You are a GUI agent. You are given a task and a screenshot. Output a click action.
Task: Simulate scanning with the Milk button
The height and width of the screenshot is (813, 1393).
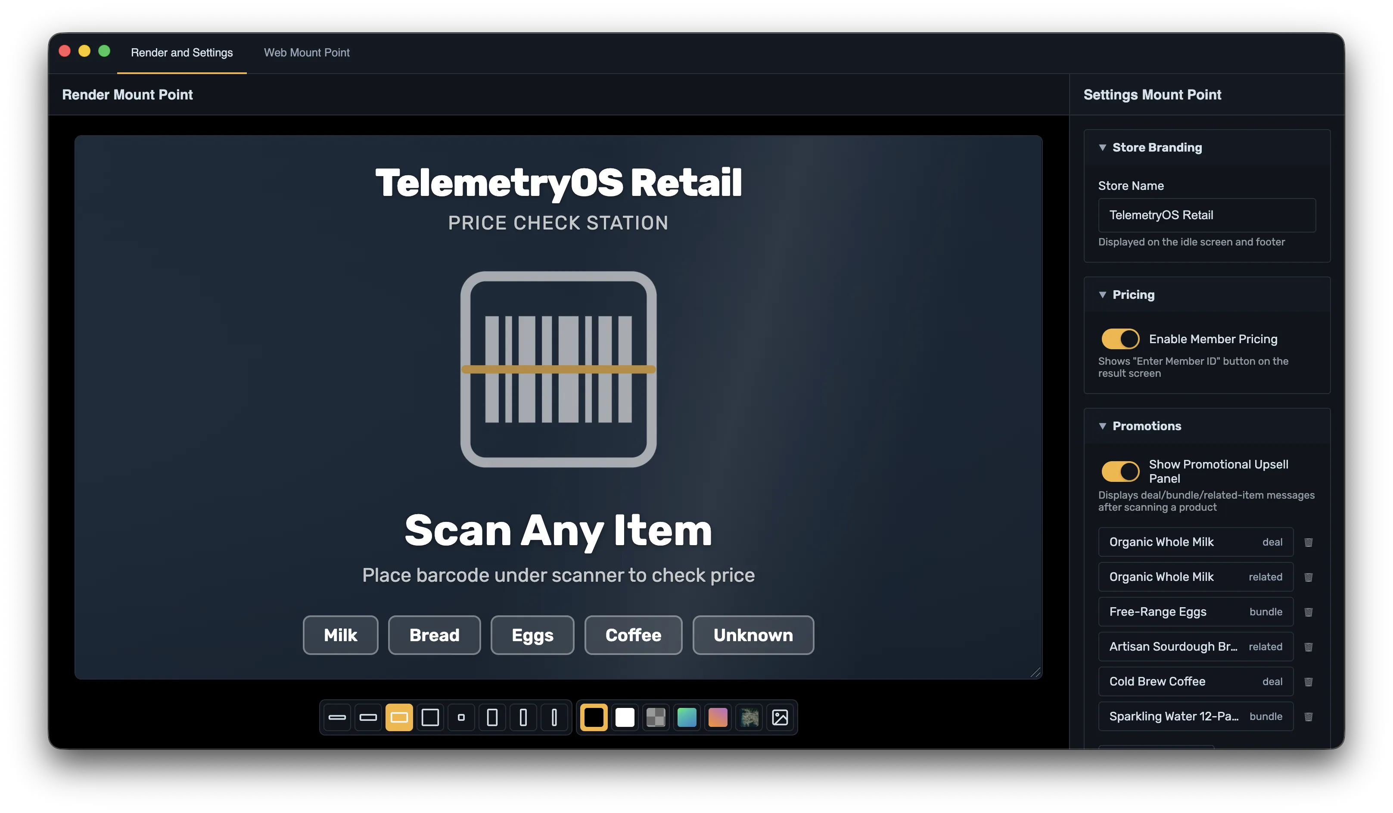pyautogui.click(x=341, y=635)
